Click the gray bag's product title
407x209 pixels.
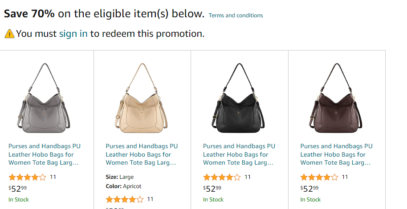45,154
